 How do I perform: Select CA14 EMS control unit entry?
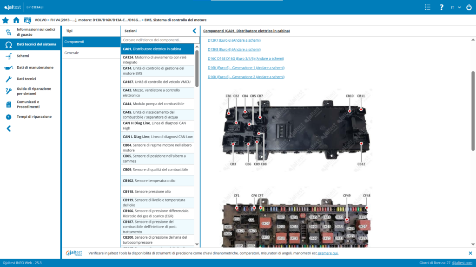[x=157, y=70]
